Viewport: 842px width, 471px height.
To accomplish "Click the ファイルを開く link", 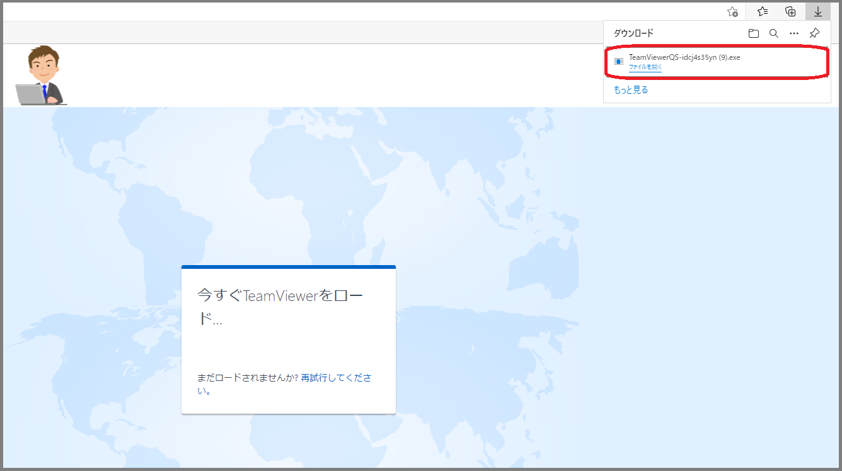I will pos(645,67).
